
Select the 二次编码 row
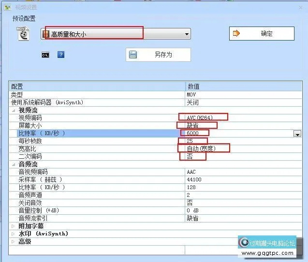pos(155,156)
